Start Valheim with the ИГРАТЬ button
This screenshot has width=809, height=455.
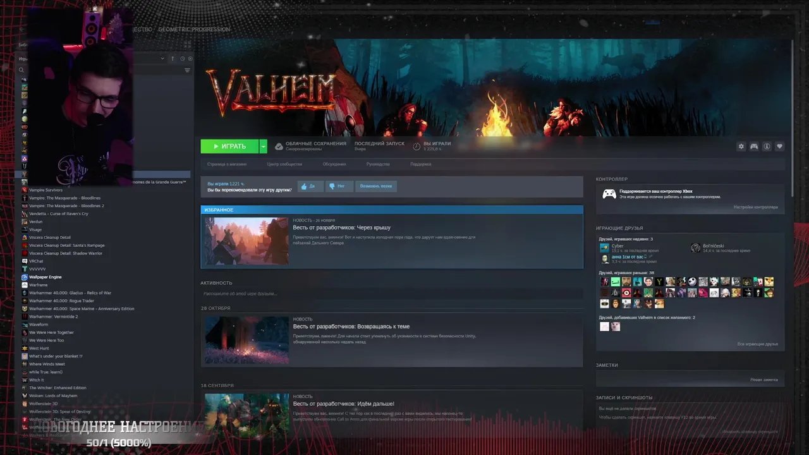pos(229,146)
